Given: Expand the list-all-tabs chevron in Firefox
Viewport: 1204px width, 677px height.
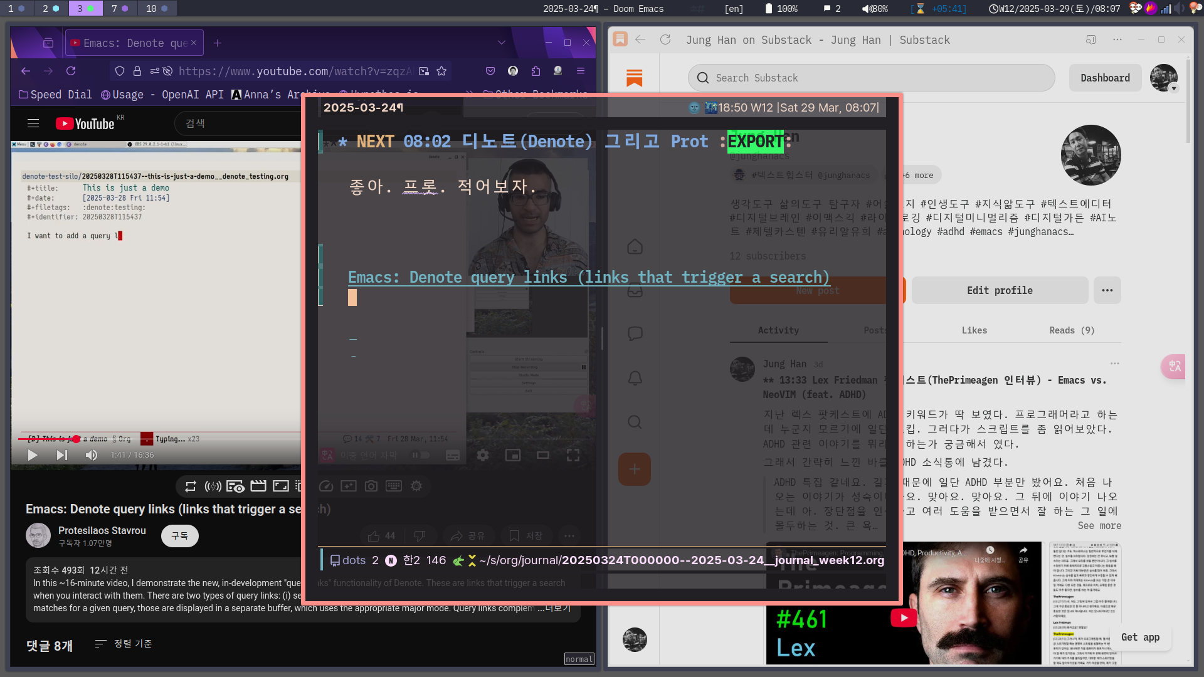Looking at the screenshot, I should pyautogui.click(x=501, y=43).
